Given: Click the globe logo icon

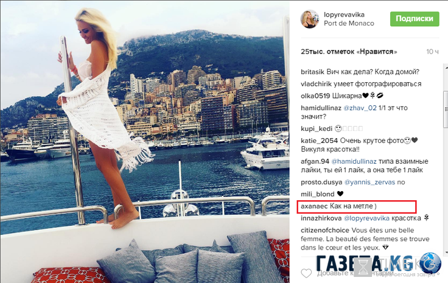Looking at the screenshot, I should [430, 263].
